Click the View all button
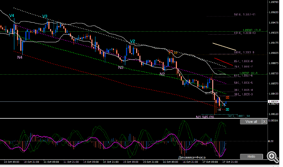Viewport: 283px width, 167px height. tap(251, 122)
